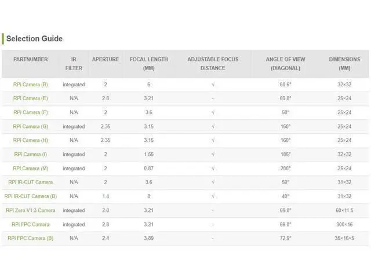371x278 pixels.
Task: Open the RPi IR-CUT Camera link
Action: coord(31,182)
